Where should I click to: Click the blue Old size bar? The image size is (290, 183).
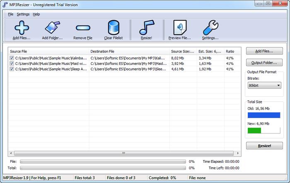point(264,115)
